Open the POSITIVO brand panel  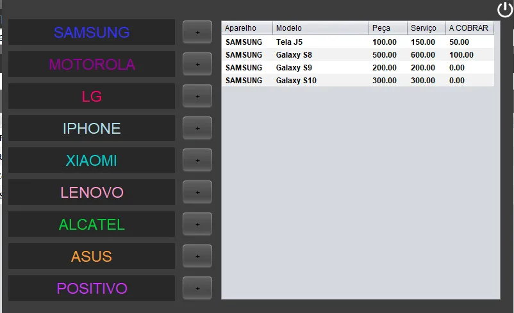[x=92, y=288]
